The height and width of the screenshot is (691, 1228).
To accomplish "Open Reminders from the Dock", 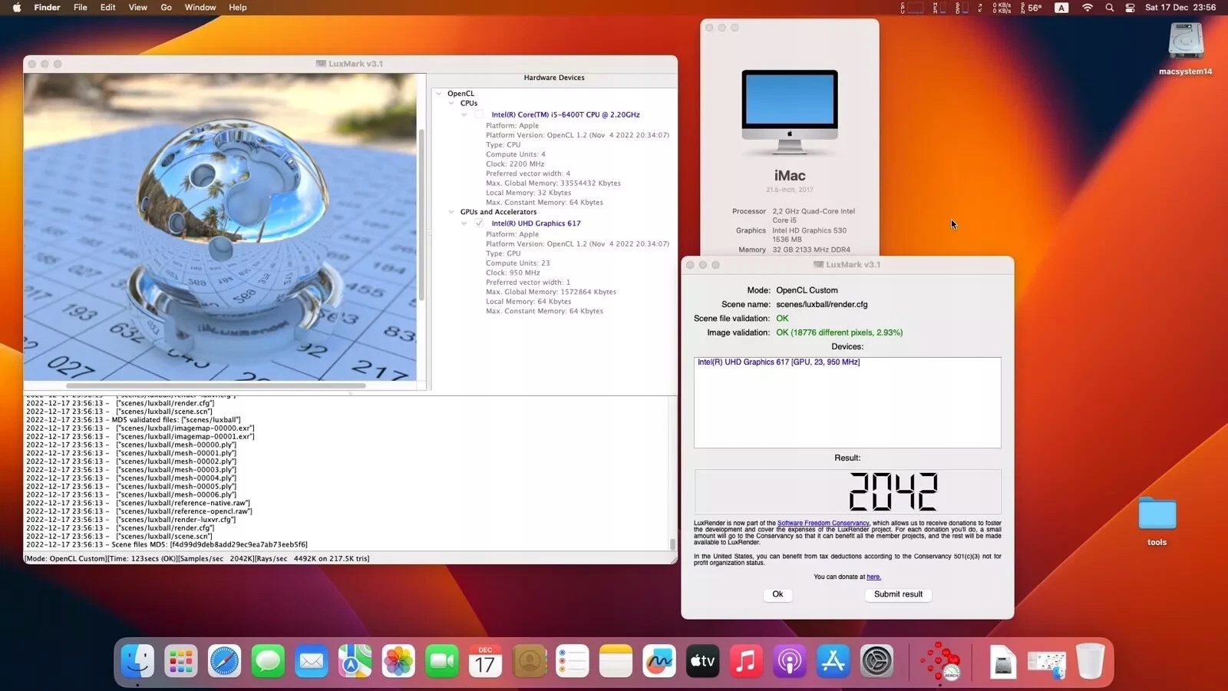I will pos(573,661).
